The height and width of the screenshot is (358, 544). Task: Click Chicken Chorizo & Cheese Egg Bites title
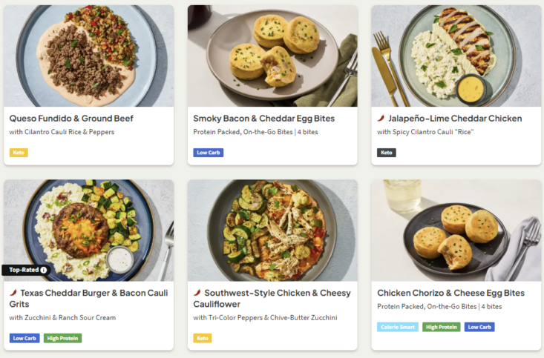(450, 293)
